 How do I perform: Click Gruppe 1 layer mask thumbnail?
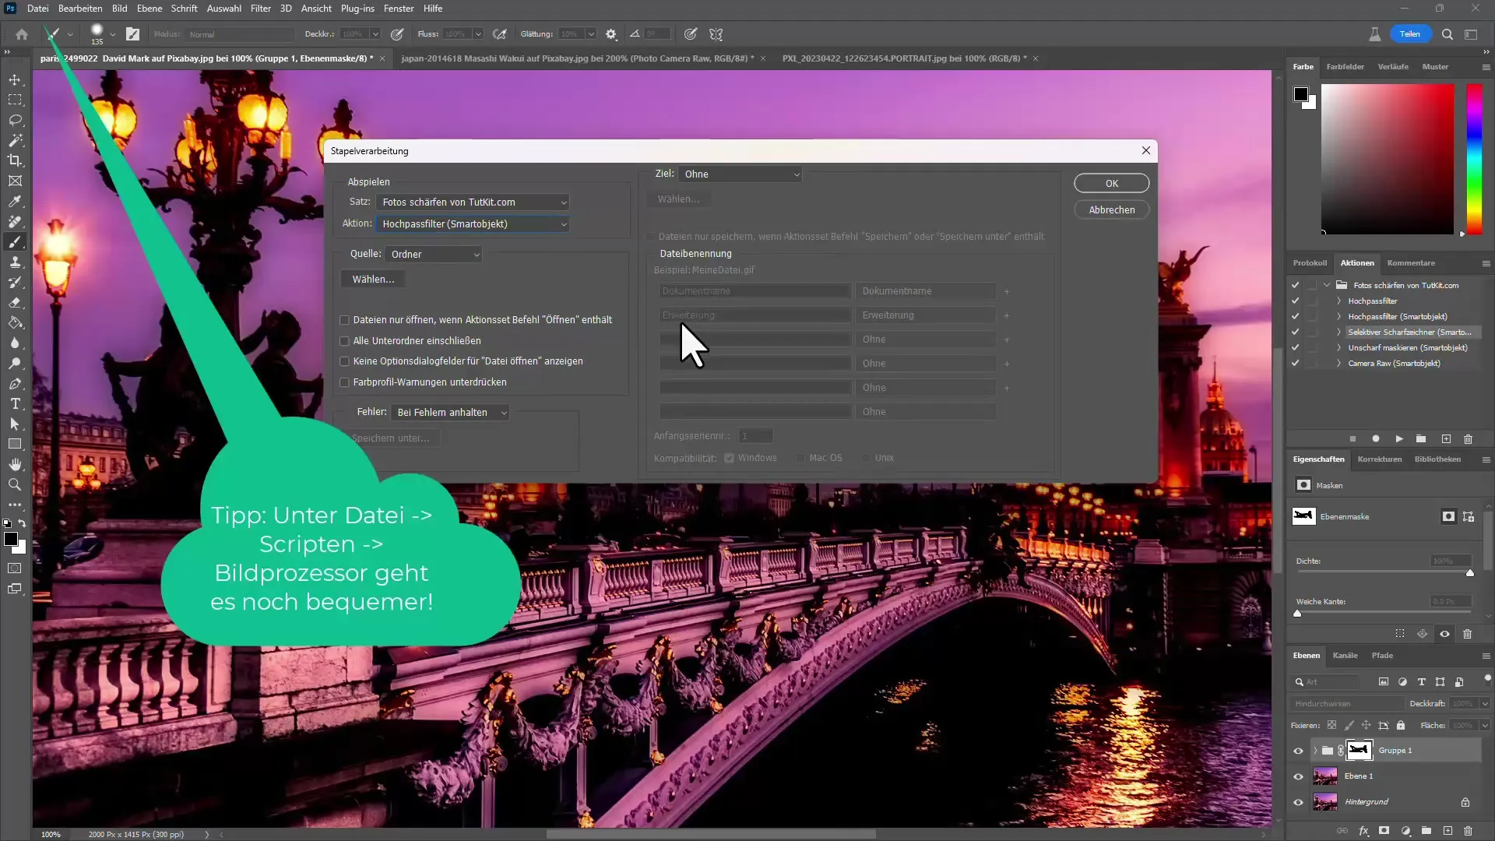tap(1360, 751)
